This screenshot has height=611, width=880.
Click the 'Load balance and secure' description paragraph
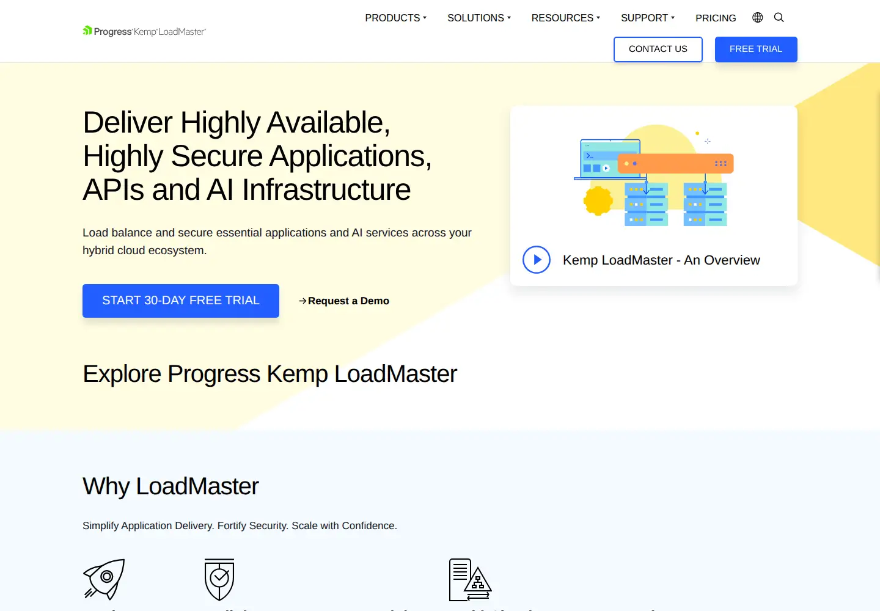(277, 241)
